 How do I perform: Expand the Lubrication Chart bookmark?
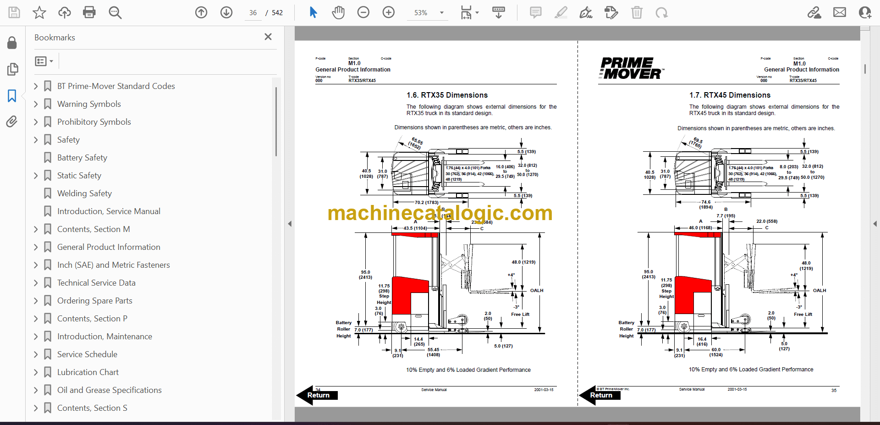[x=36, y=372]
